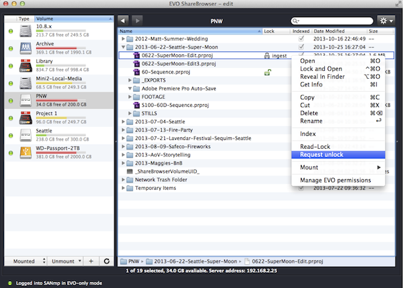Collapse the 2013-06-22-Seattle-Super-Moon folder

[x=123, y=47]
